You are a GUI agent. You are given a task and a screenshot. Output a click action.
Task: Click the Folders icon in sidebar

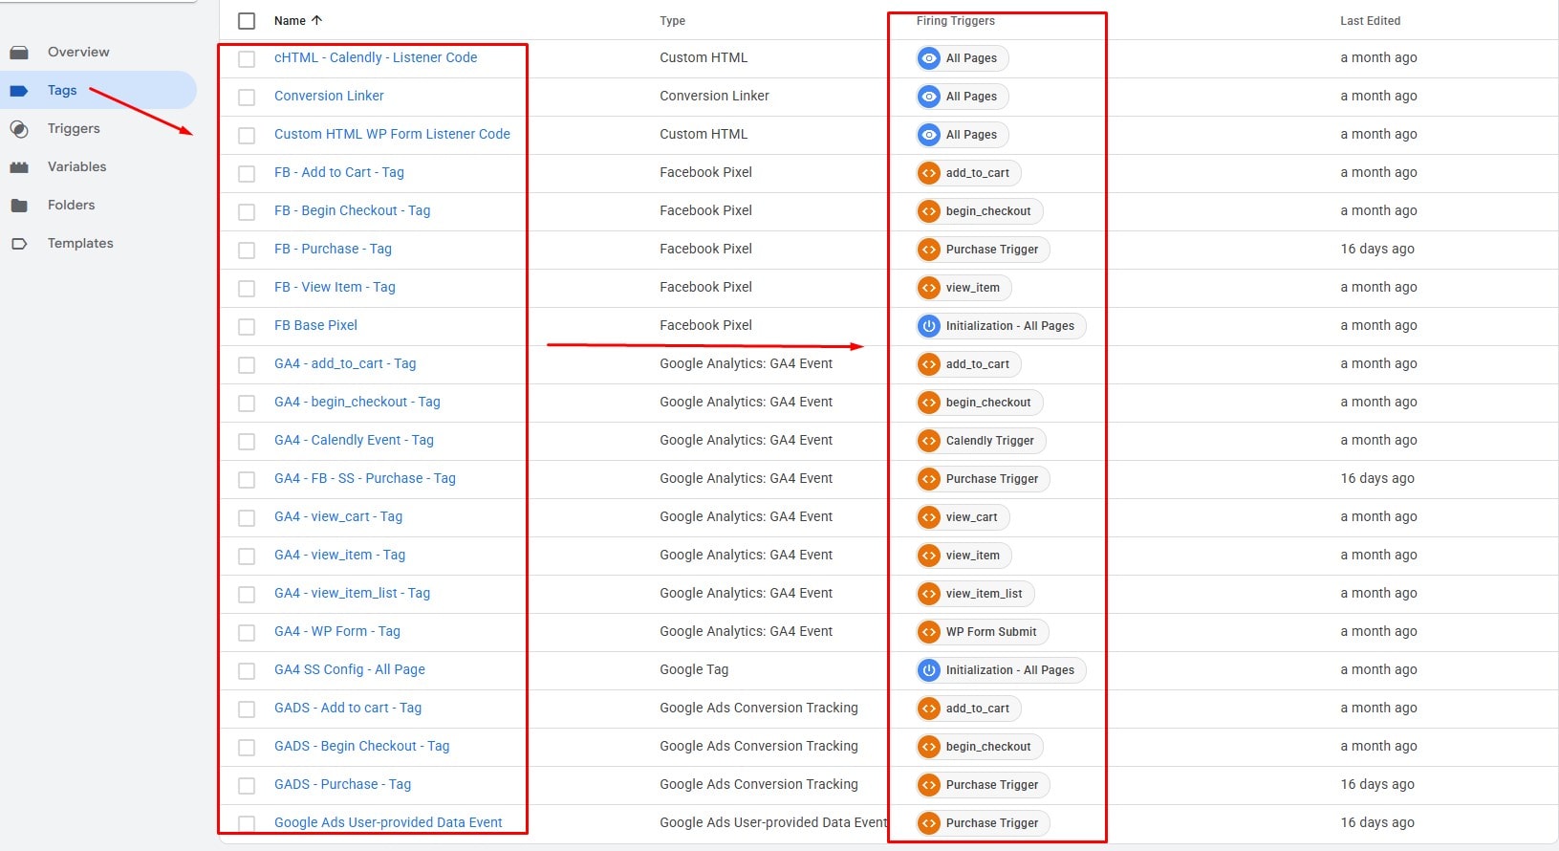point(19,206)
